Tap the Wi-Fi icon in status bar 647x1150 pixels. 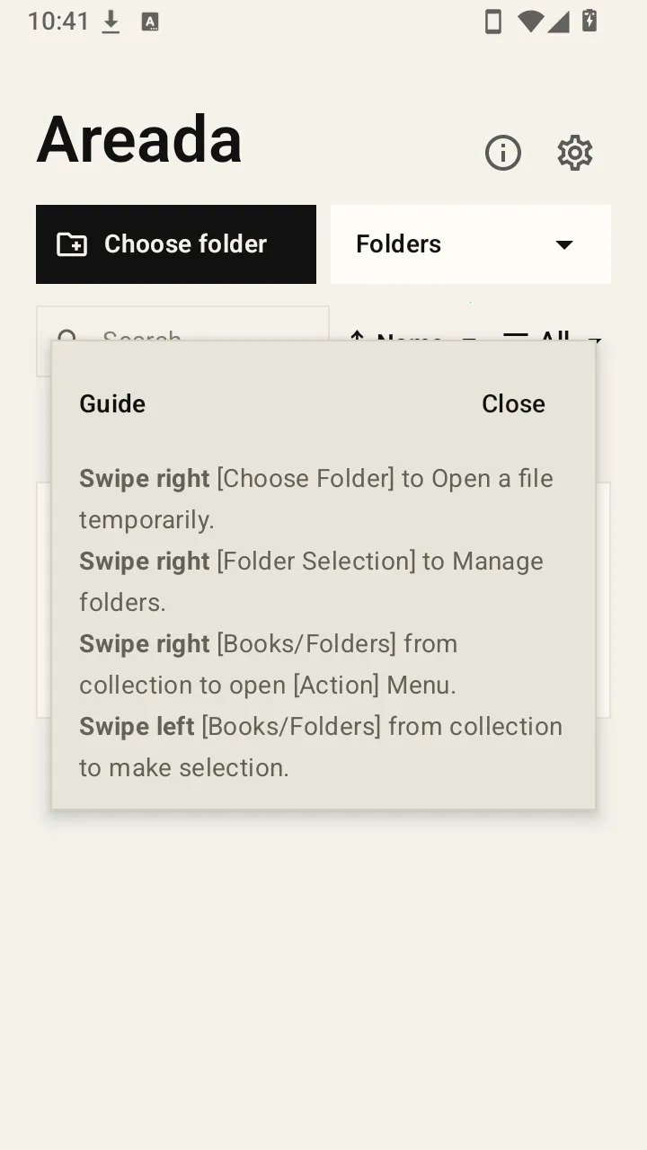tap(530, 22)
